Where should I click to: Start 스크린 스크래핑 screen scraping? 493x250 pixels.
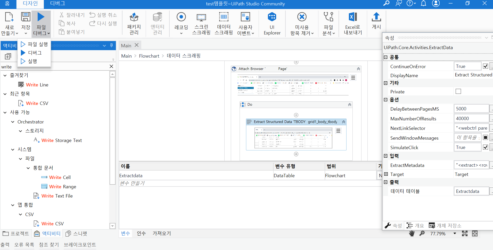201,24
